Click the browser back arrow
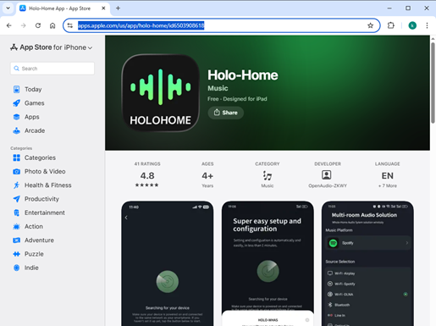Image resolution: width=436 pixels, height=326 pixels. tap(9, 25)
